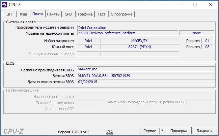The image size is (219, 136).
Task: Select the Плата tab
Action: pos(37,14)
